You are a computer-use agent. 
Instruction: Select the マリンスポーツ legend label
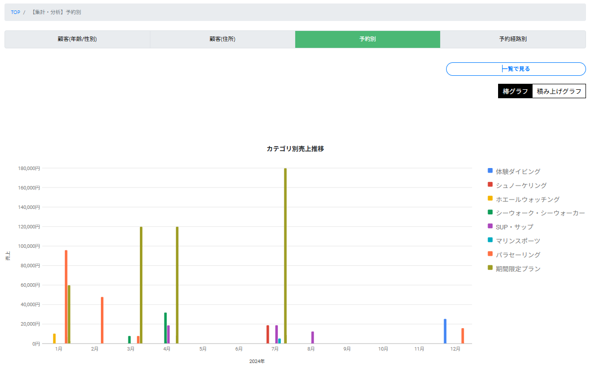click(518, 241)
